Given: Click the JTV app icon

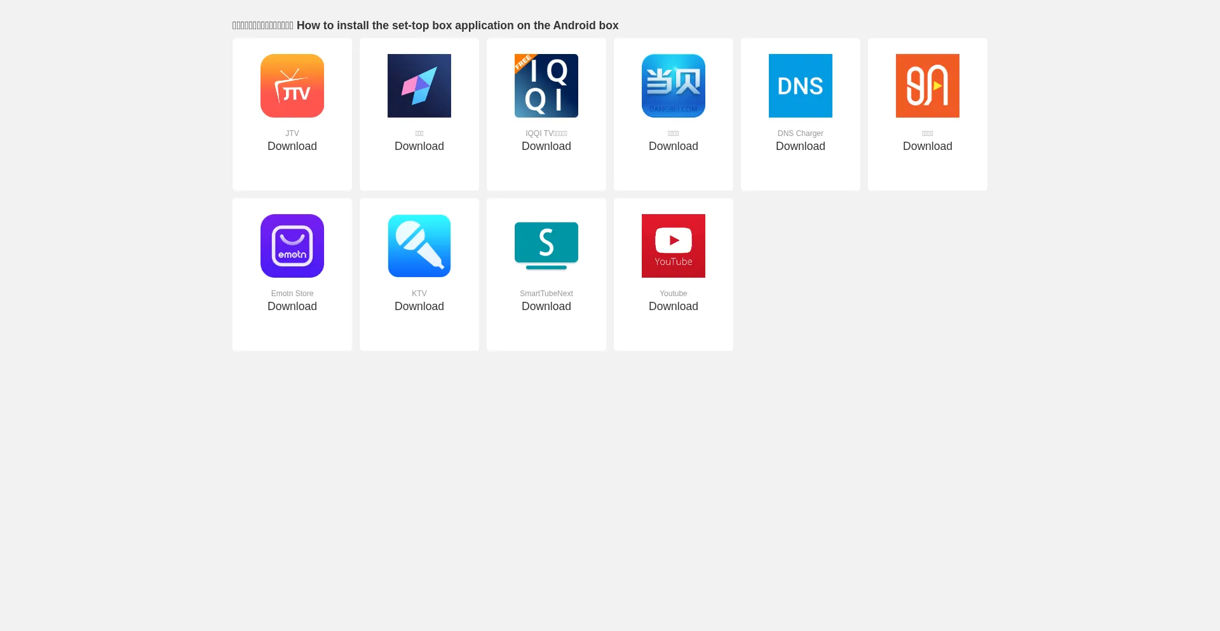Looking at the screenshot, I should pos(292,86).
